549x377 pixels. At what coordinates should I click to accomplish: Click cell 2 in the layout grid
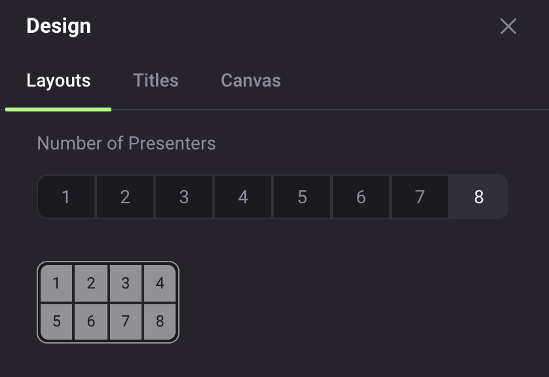pos(91,283)
